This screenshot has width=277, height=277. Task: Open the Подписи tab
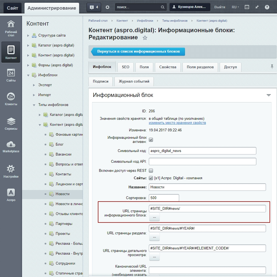pos(101,81)
